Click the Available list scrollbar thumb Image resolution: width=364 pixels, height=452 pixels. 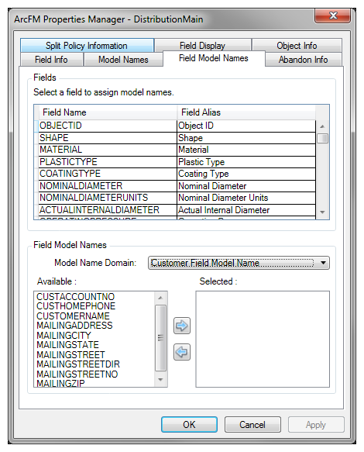click(160, 338)
